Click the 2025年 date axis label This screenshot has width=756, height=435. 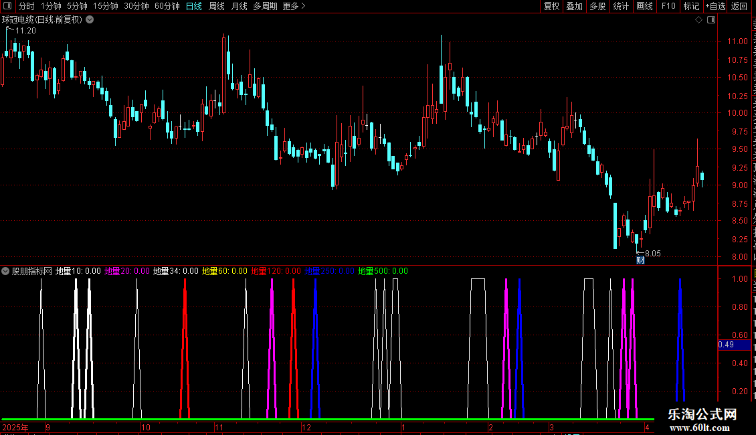(15, 427)
